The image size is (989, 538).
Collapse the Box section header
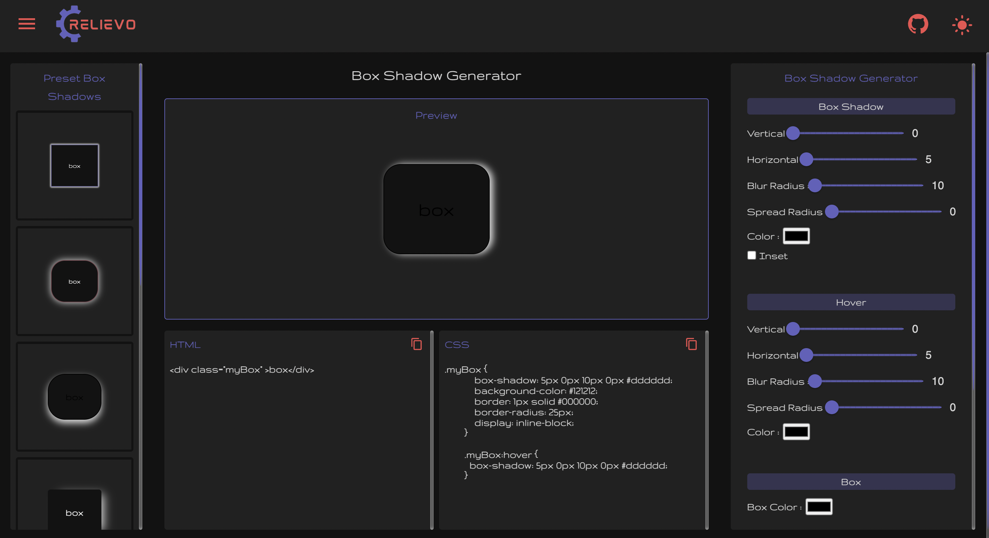850,482
